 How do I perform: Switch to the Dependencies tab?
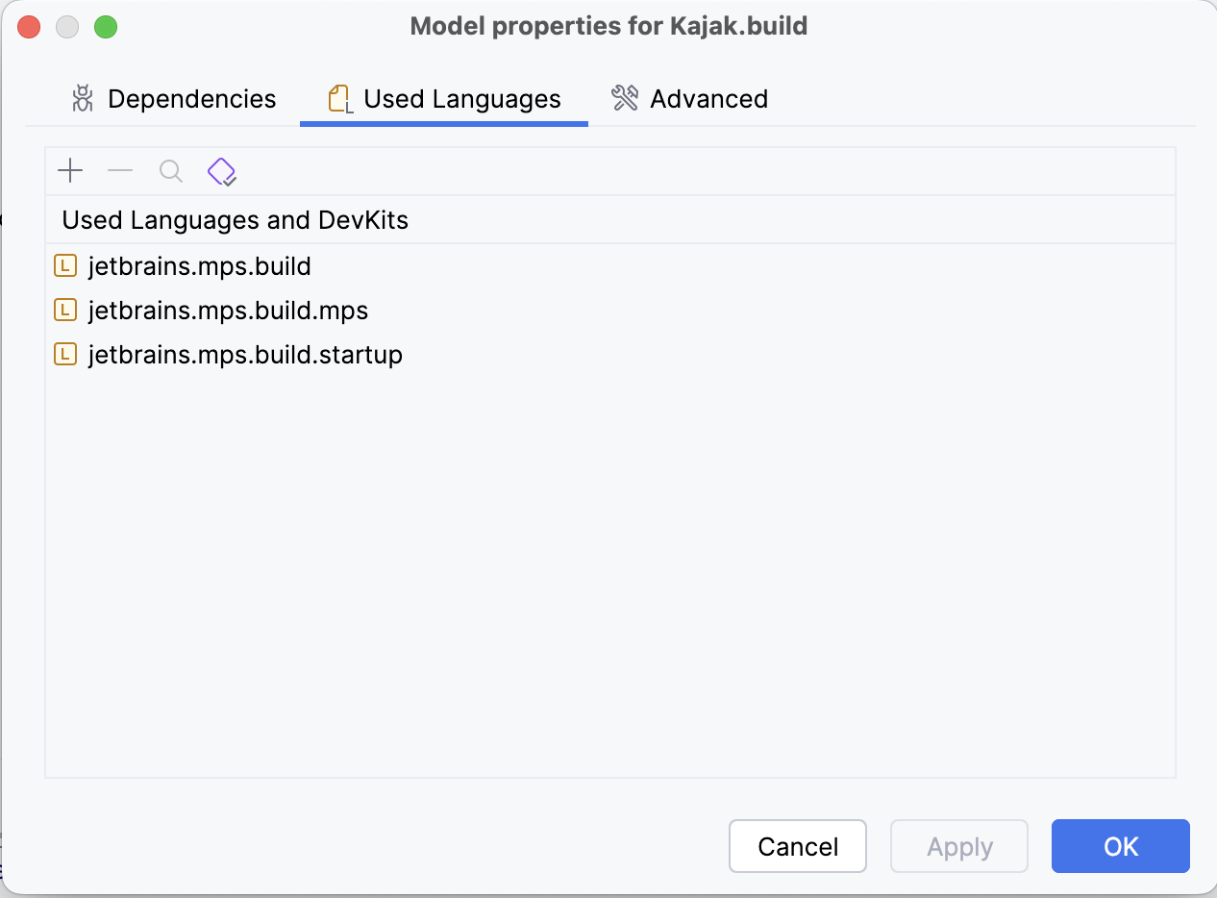[x=174, y=99]
